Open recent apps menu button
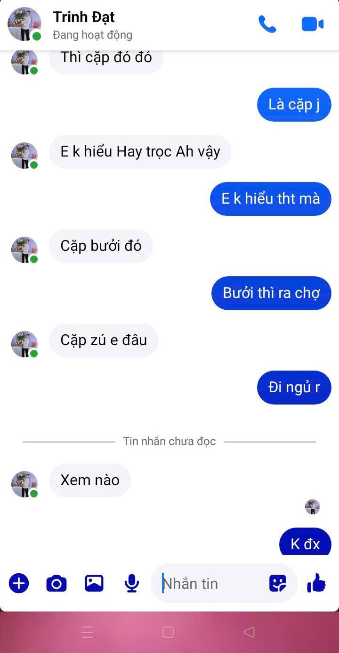This screenshot has width=339, height=653. pyautogui.click(x=87, y=632)
